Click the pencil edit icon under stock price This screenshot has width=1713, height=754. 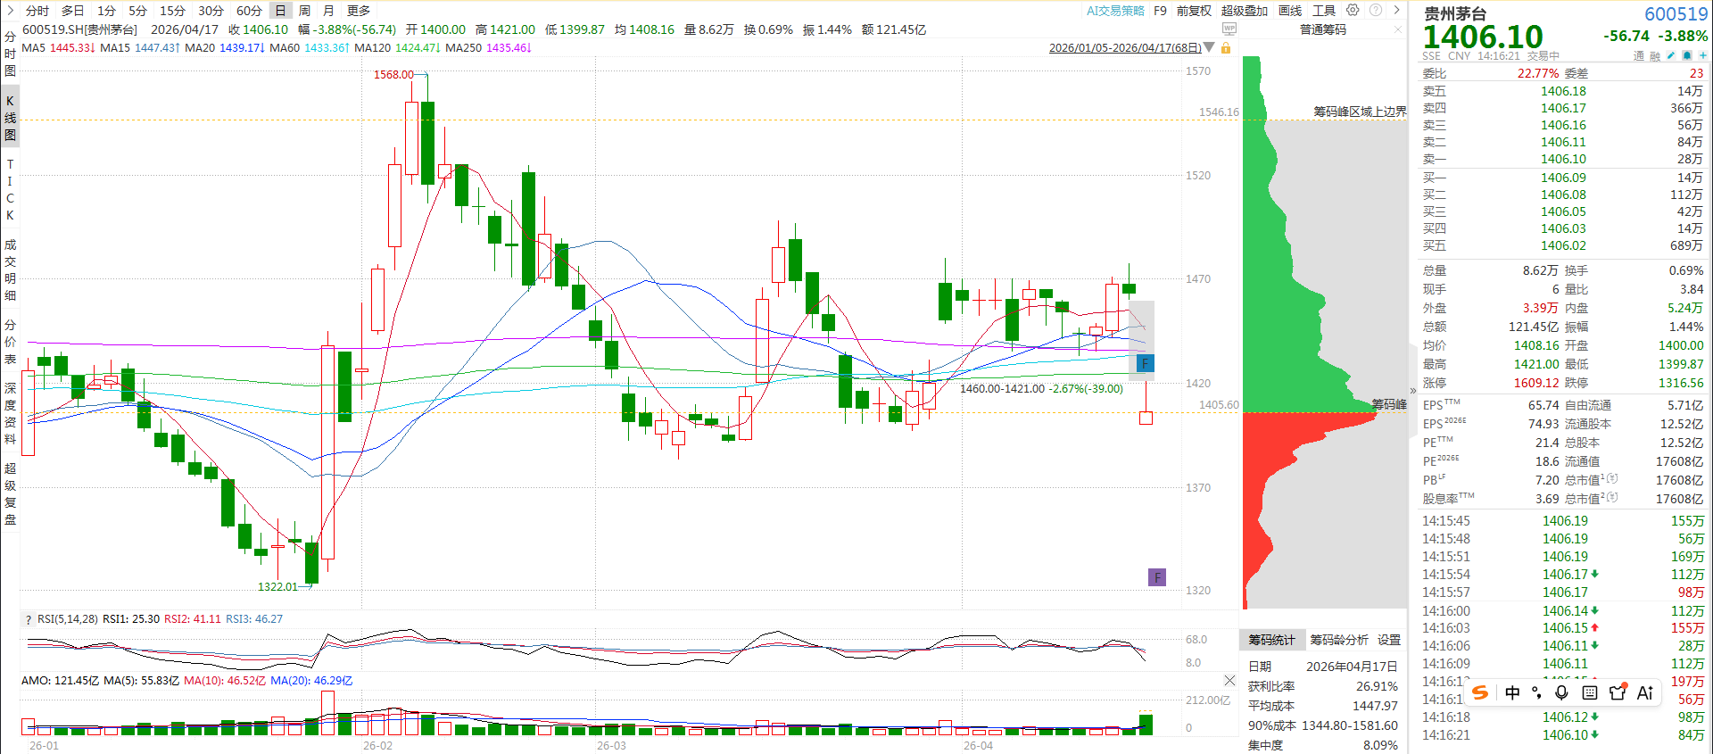click(x=1671, y=55)
